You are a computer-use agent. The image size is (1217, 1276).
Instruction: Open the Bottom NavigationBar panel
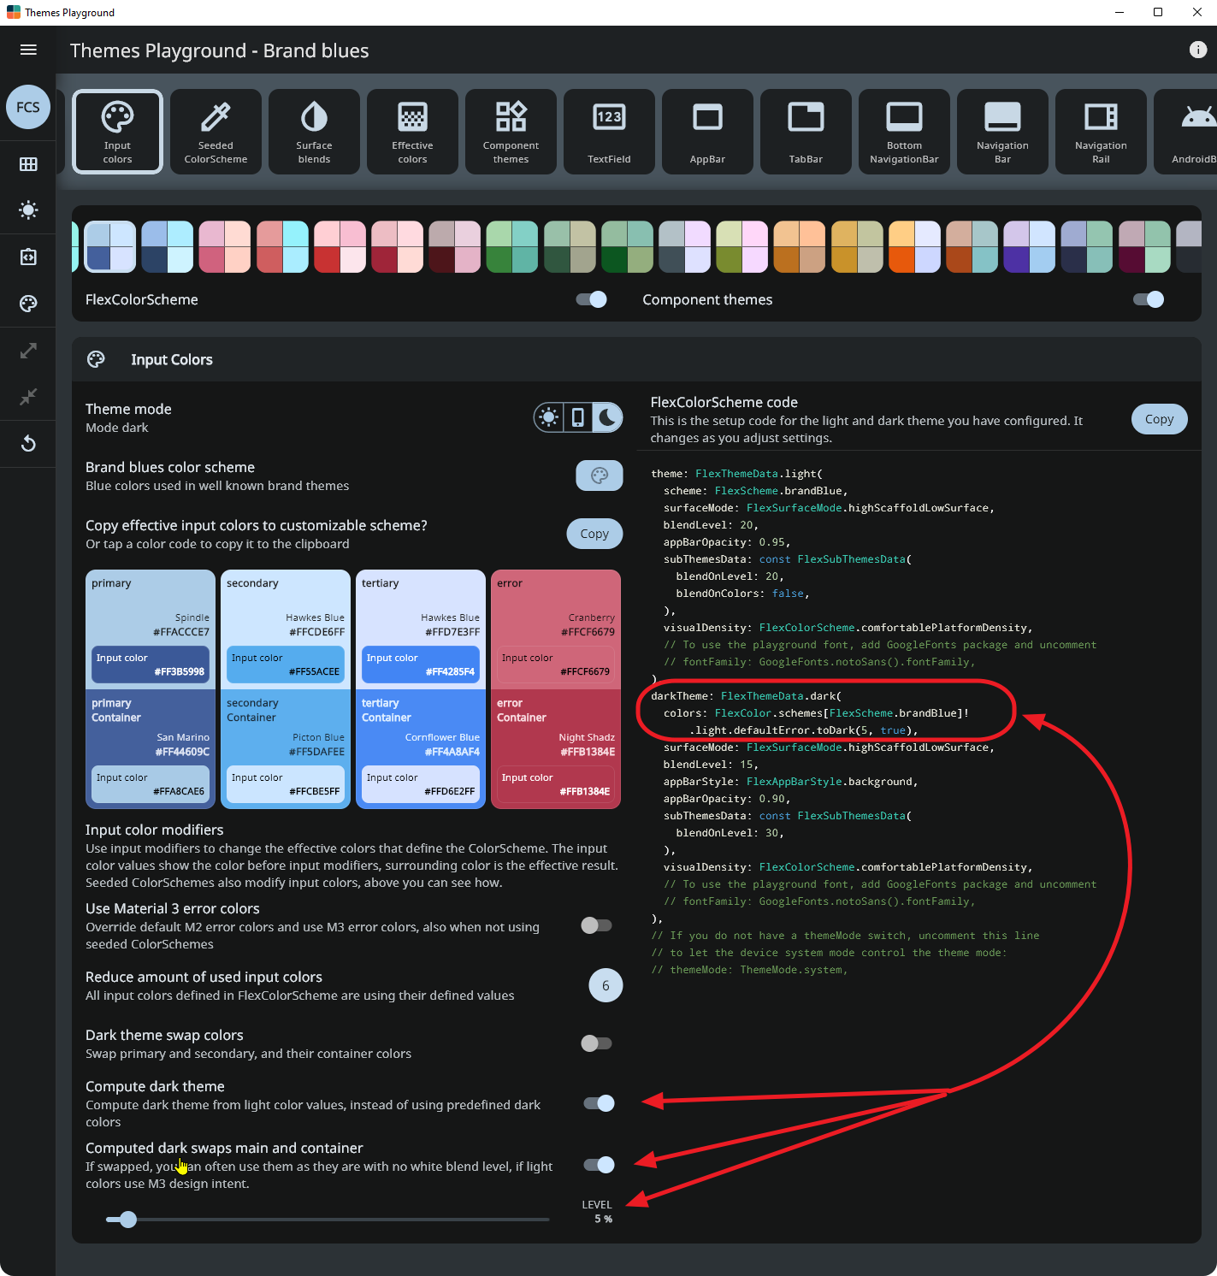pos(904,132)
